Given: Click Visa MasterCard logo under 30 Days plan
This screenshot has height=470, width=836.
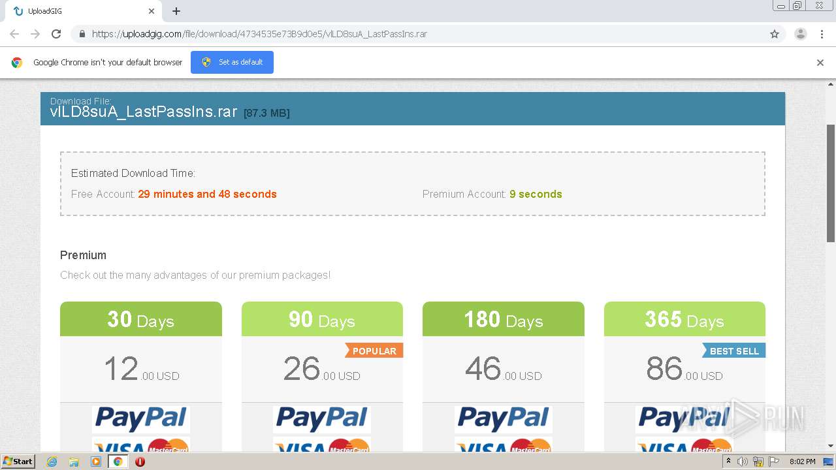Looking at the screenshot, I should [x=141, y=445].
